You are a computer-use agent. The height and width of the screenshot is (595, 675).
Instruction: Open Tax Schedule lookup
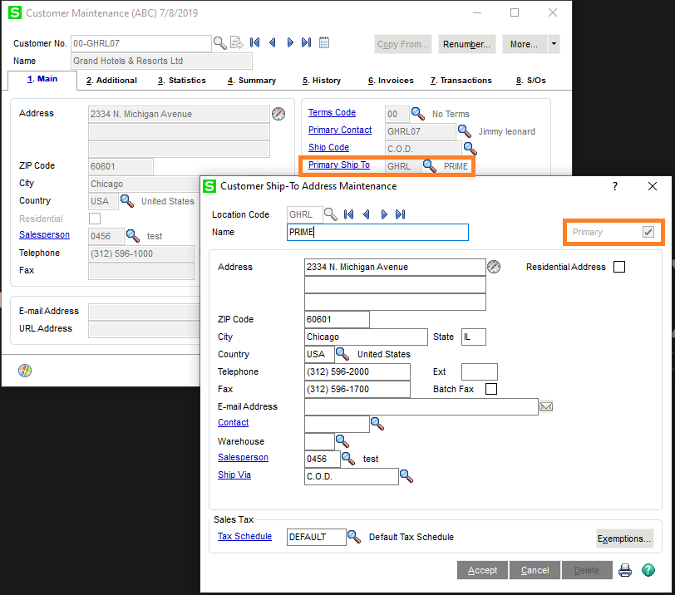point(354,537)
